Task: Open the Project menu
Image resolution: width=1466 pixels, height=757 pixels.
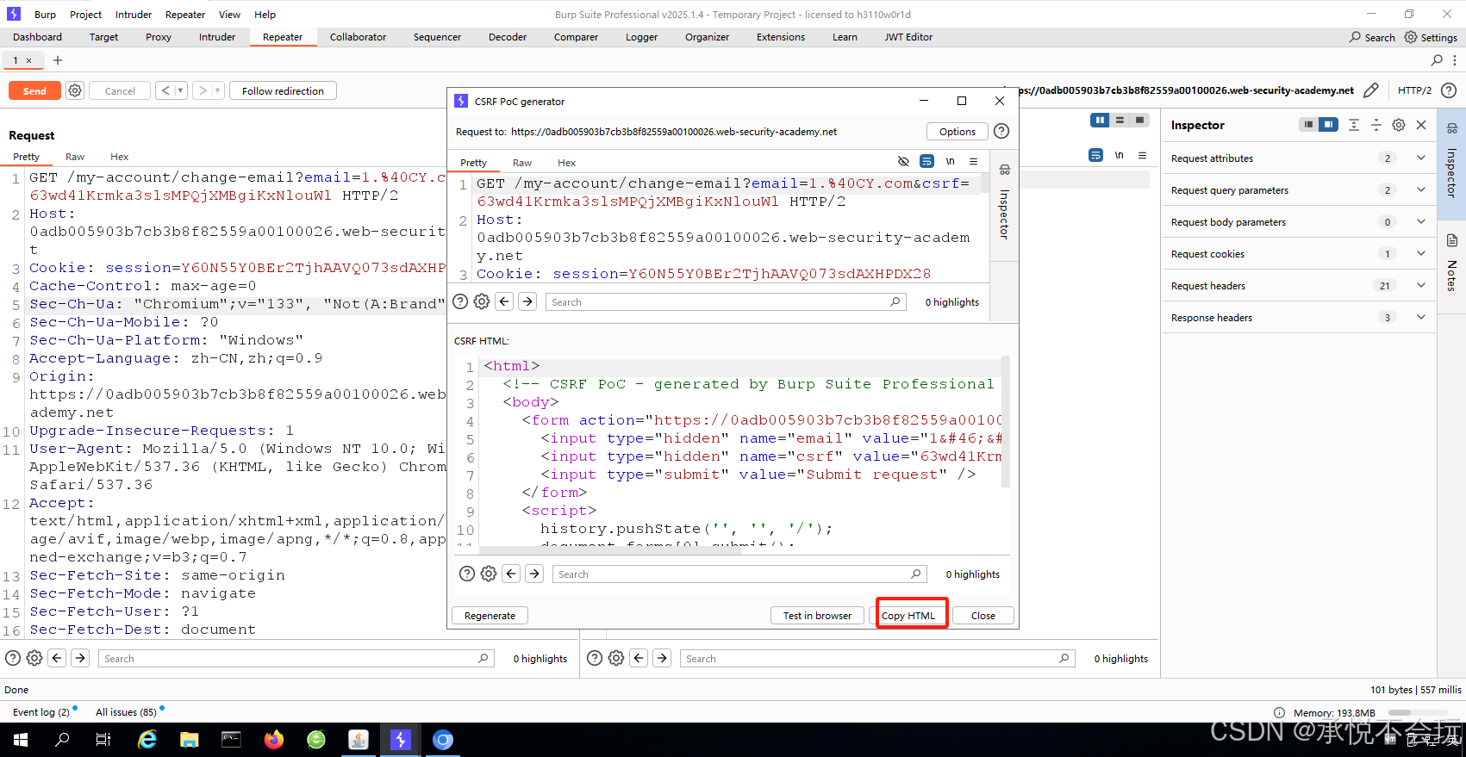Action: (x=85, y=15)
